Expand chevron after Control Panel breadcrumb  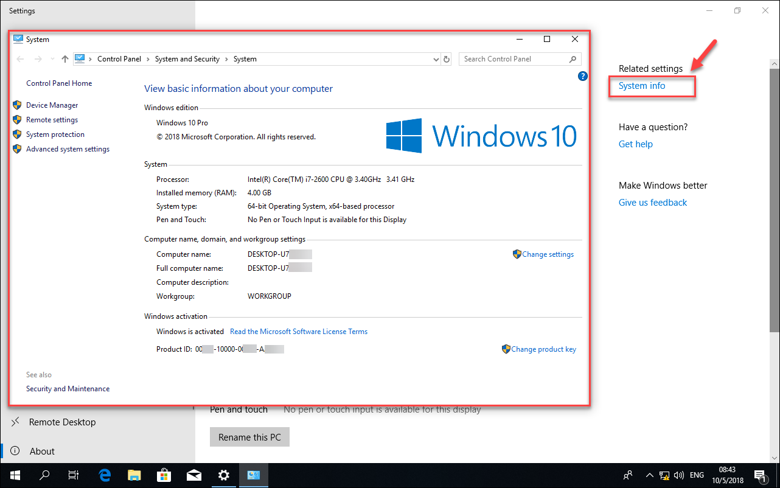[x=148, y=59]
